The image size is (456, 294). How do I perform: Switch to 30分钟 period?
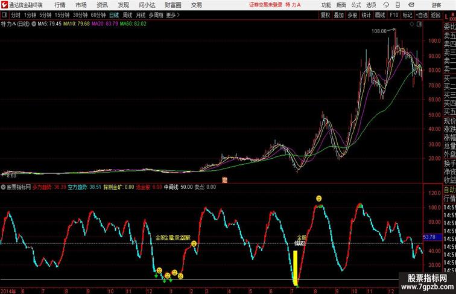pyautogui.click(x=80, y=15)
